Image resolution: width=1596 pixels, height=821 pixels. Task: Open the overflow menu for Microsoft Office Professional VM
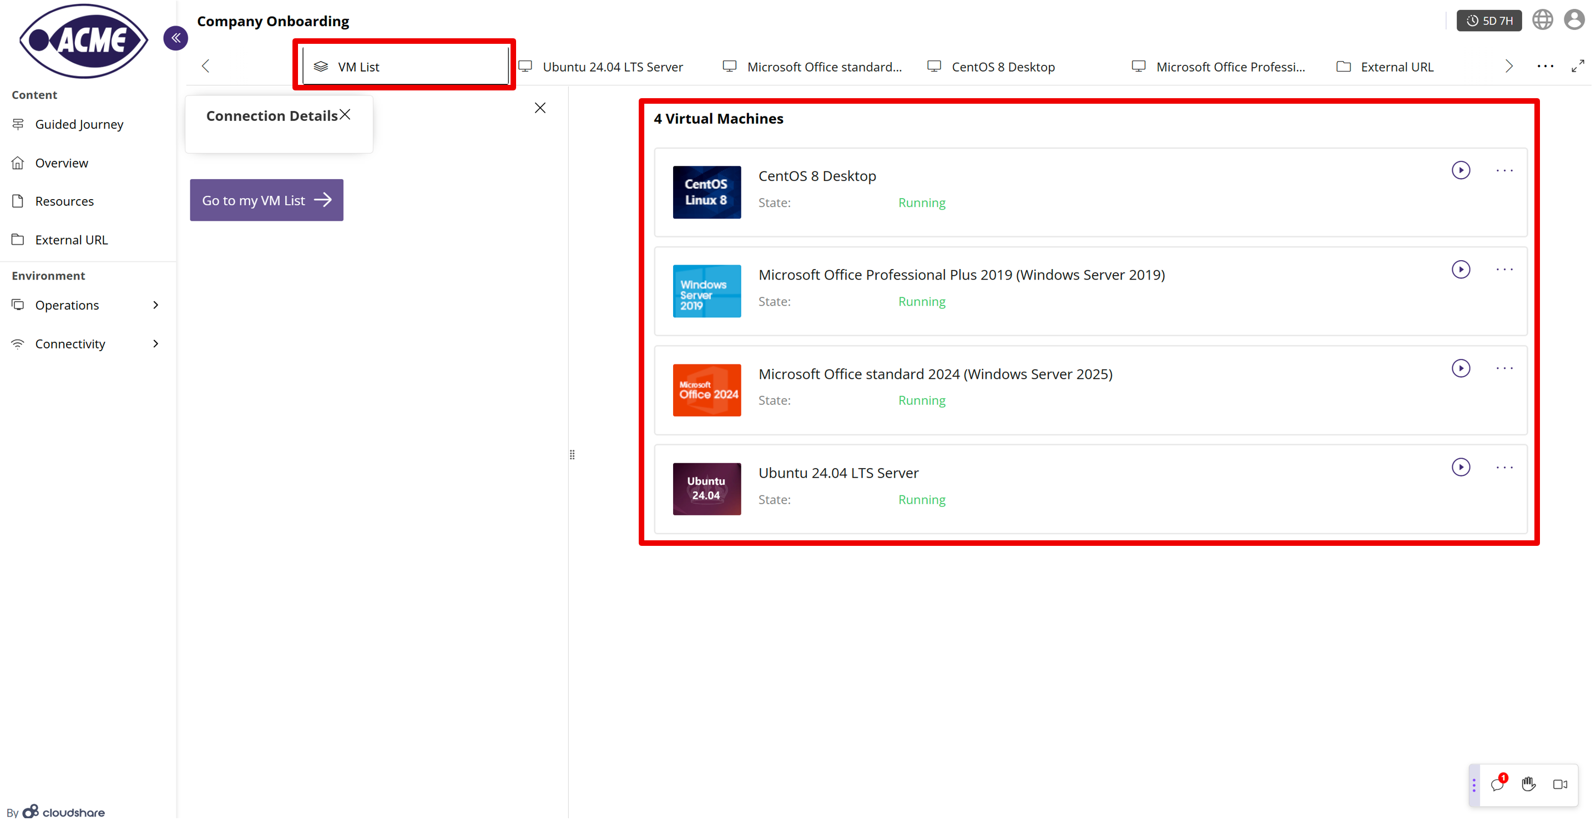[1505, 270]
